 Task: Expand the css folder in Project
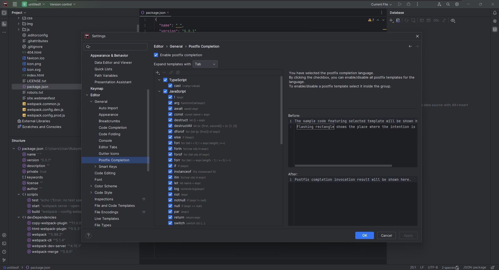[18, 18]
